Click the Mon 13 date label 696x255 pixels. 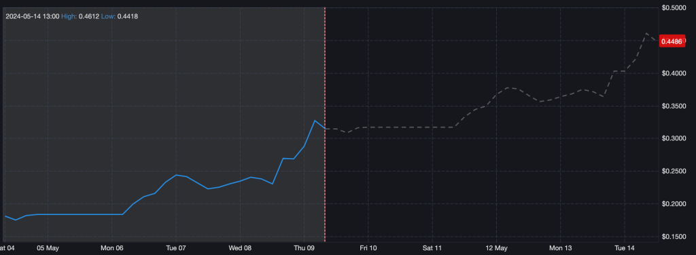[561, 248]
